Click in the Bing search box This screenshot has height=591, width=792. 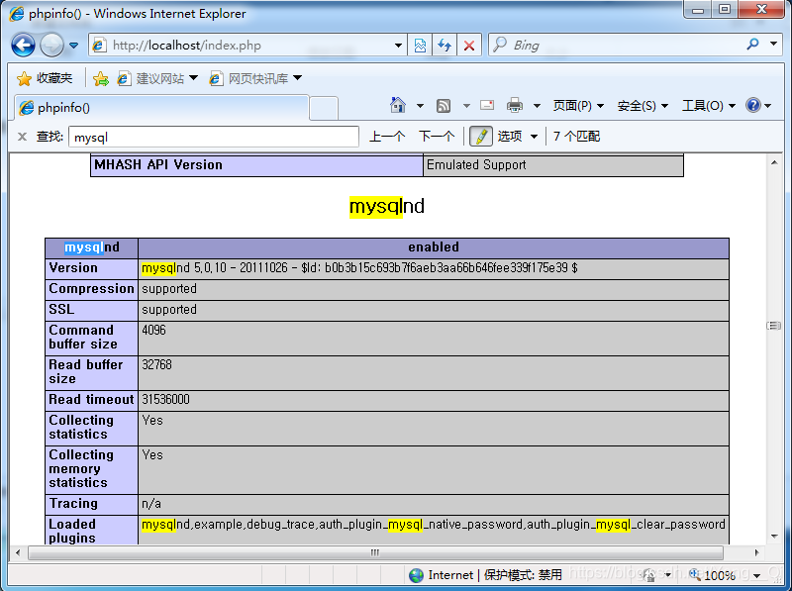pyautogui.click(x=616, y=46)
